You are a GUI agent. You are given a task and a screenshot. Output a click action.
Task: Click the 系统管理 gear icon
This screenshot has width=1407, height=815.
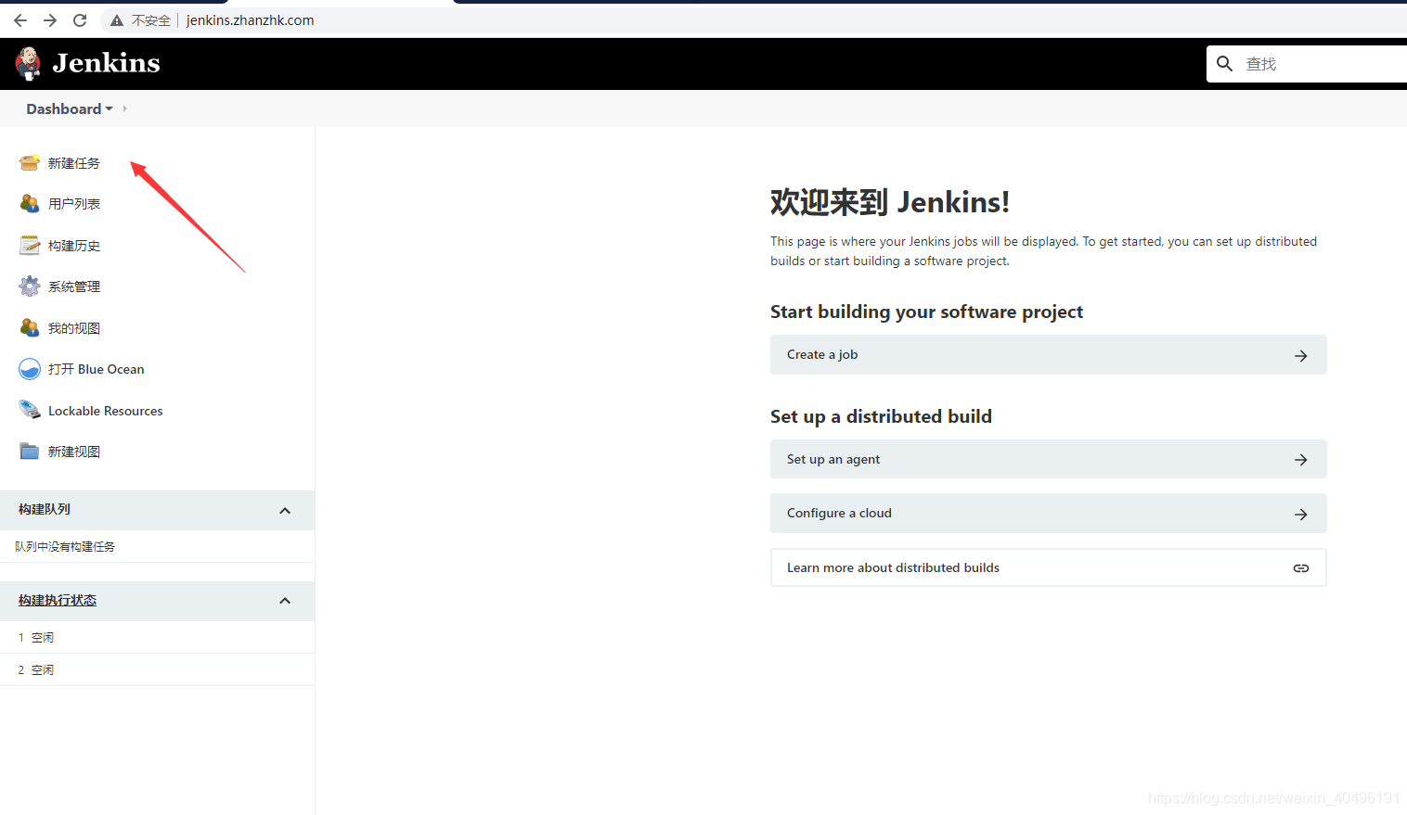tap(30, 287)
